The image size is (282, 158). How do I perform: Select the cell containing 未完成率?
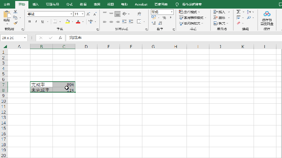coord(41,90)
